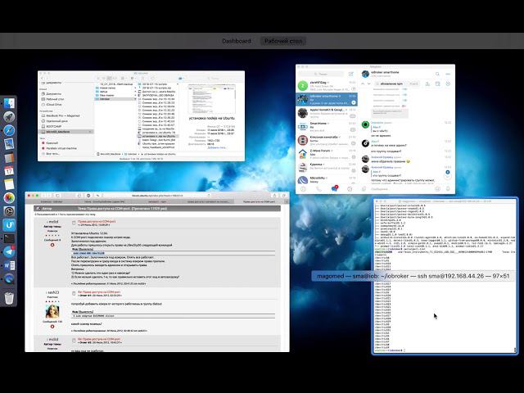
Task: Click Telegram message input field
Action: tap(401, 189)
